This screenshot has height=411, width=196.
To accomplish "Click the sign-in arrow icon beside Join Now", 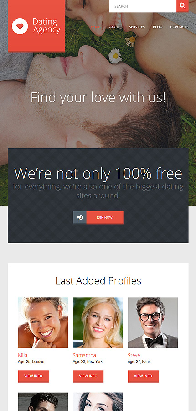I will pyautogui.click(x=80, y=217).
